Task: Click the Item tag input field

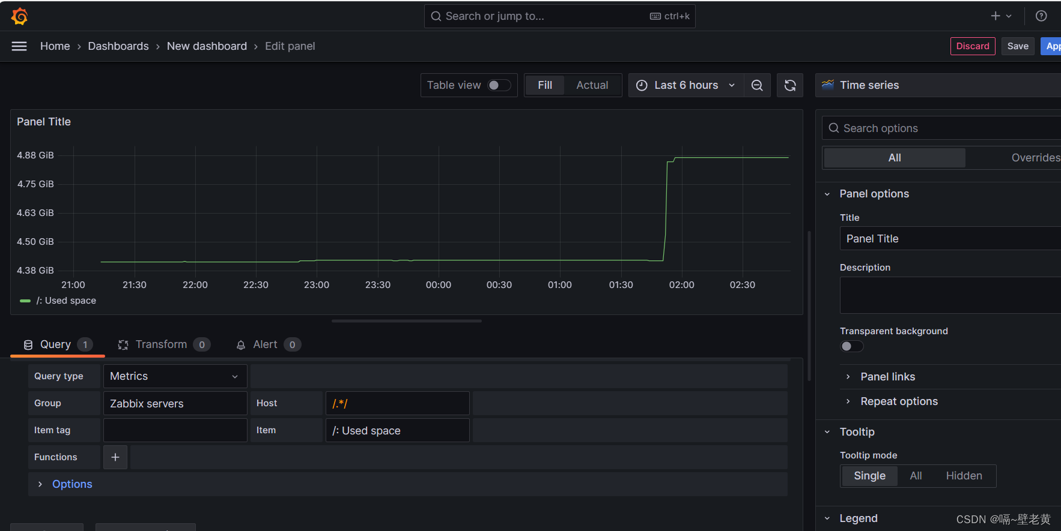Action: click(175, 430)
